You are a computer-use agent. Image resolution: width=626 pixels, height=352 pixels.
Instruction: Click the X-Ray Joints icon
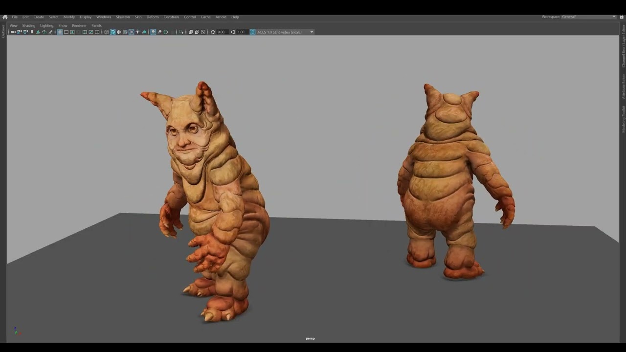coord(203,32)
